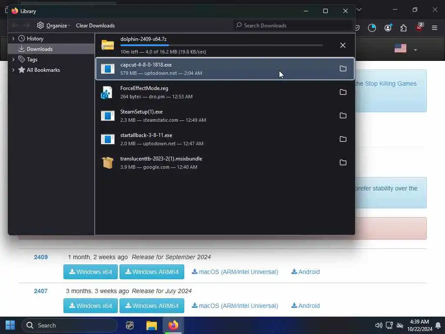Click Clear Downloads
Viewport: 445px width, 334px height.
95,26
